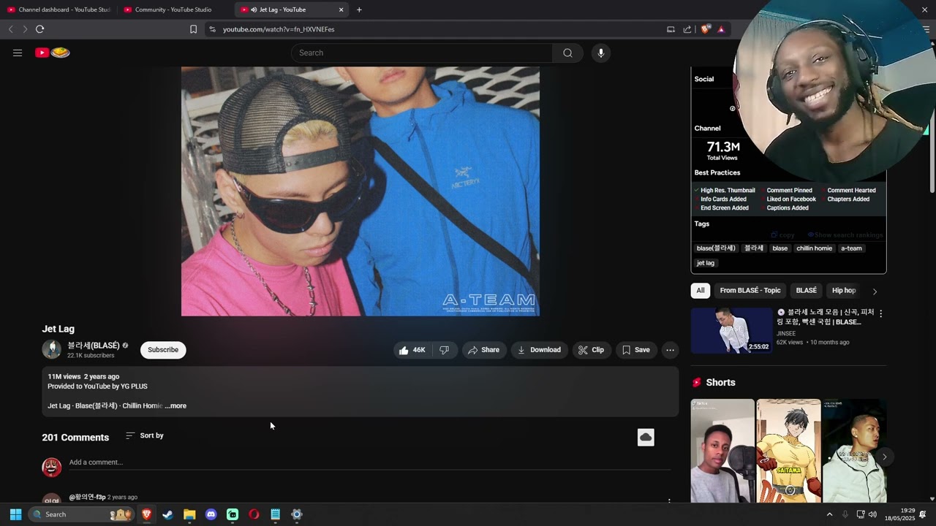The width and height of the screenshot is (936, 526).
Task: Click Brave Shields lion icon
Action: 705,29
